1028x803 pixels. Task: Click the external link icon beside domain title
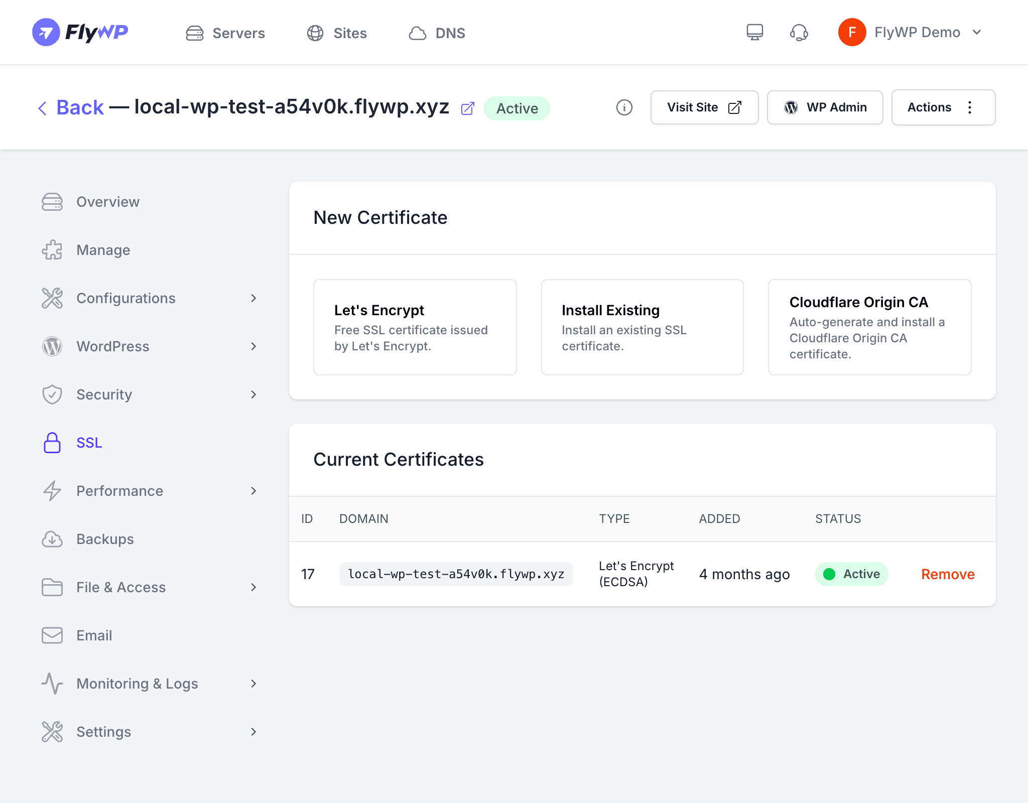(x=468, y=108)
